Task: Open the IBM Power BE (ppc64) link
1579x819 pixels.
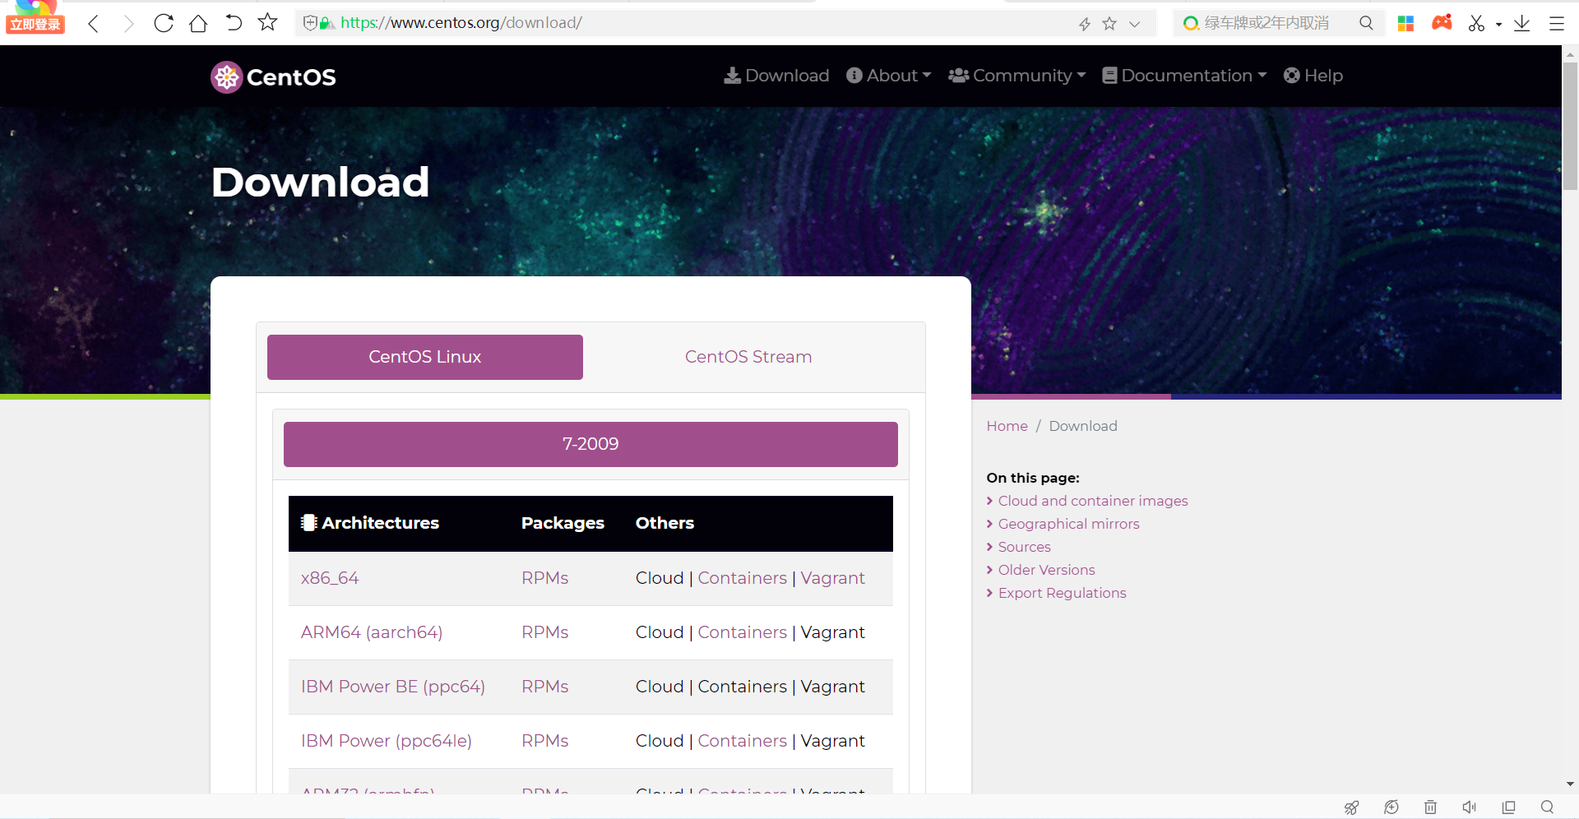Action: [x=393, y=687]
